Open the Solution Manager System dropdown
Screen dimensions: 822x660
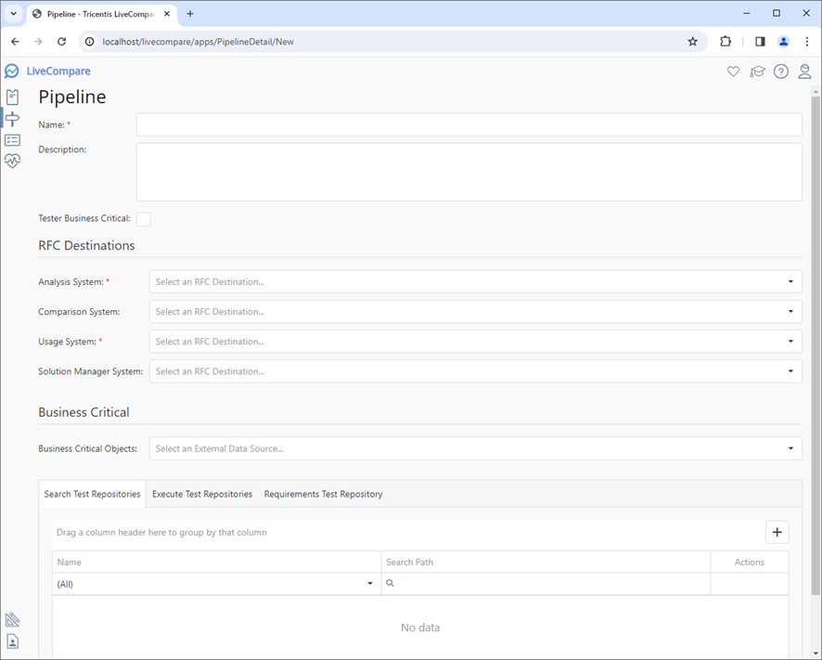click(x=790, y=370)
